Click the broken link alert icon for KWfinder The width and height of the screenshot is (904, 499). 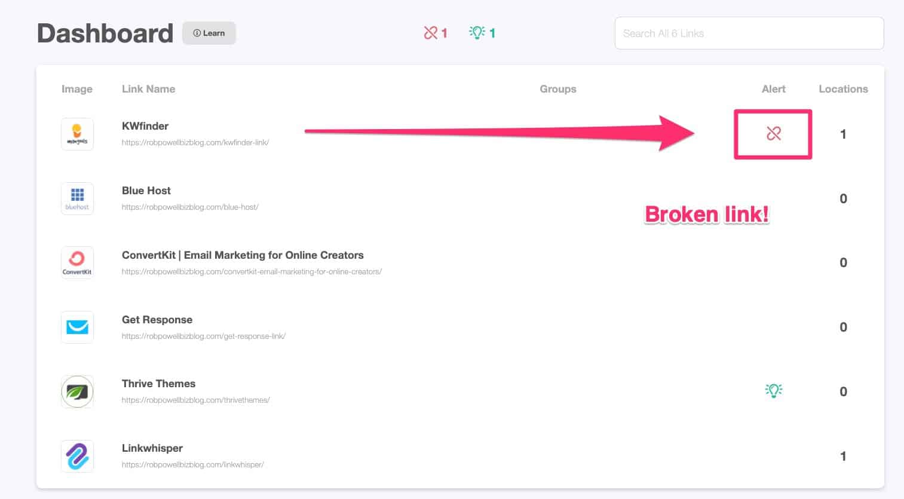click(773, 133)
